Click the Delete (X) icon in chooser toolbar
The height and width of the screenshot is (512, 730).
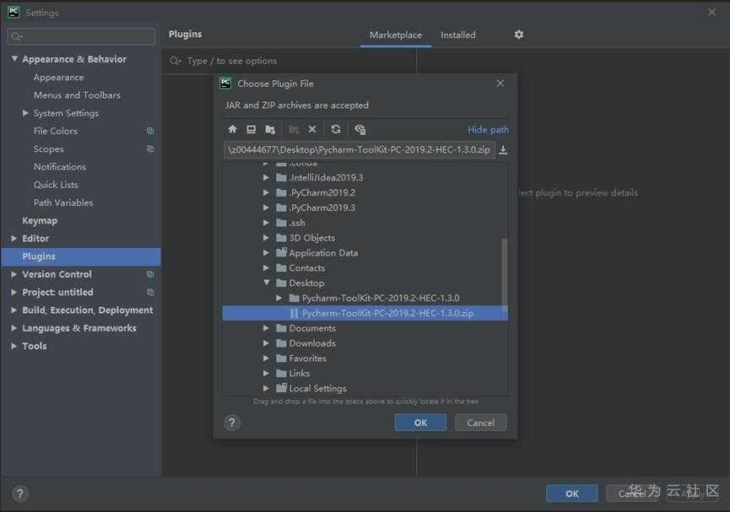tap(312, 129)
